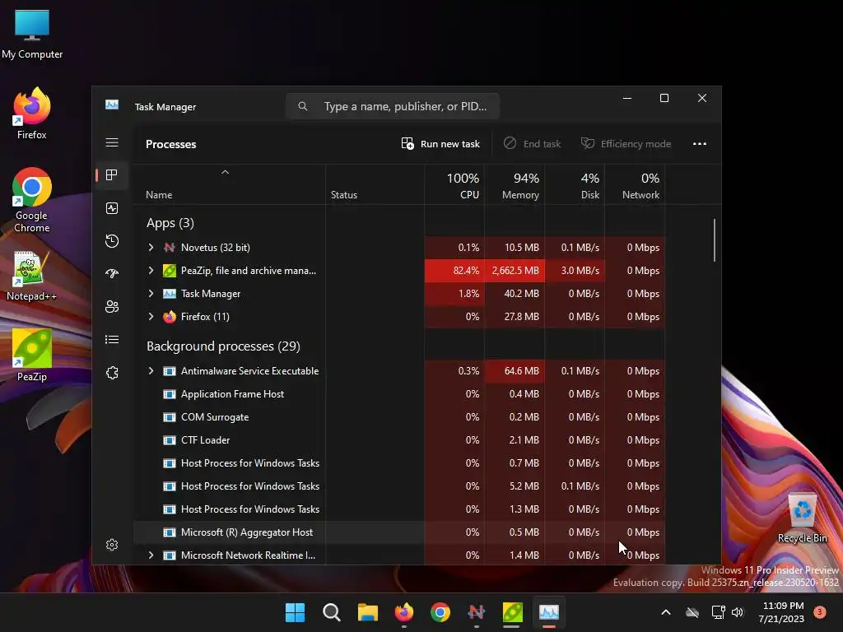Click the search magnifier icon in Task Manager
The image size is (843, 632).
(x=303, y=106)
